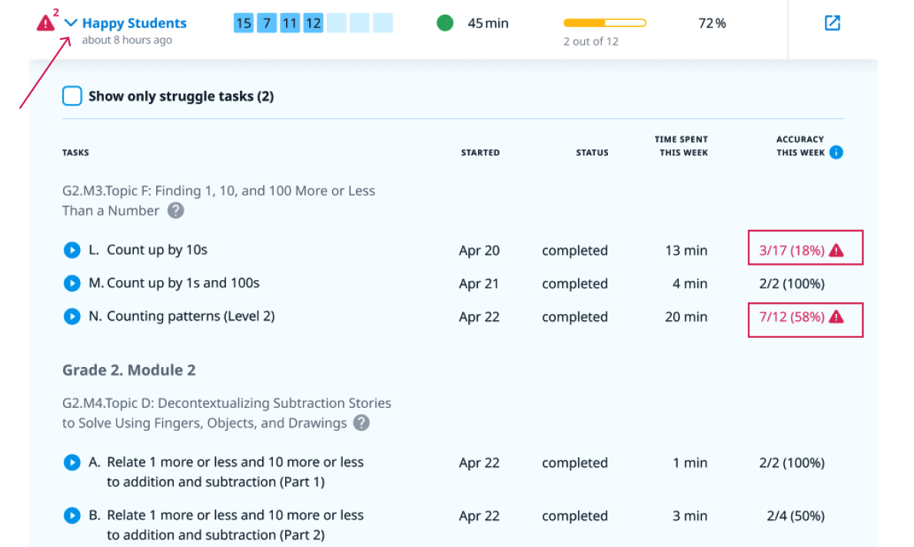
Task: Select the day box showing 12
Action: (313, 23)
